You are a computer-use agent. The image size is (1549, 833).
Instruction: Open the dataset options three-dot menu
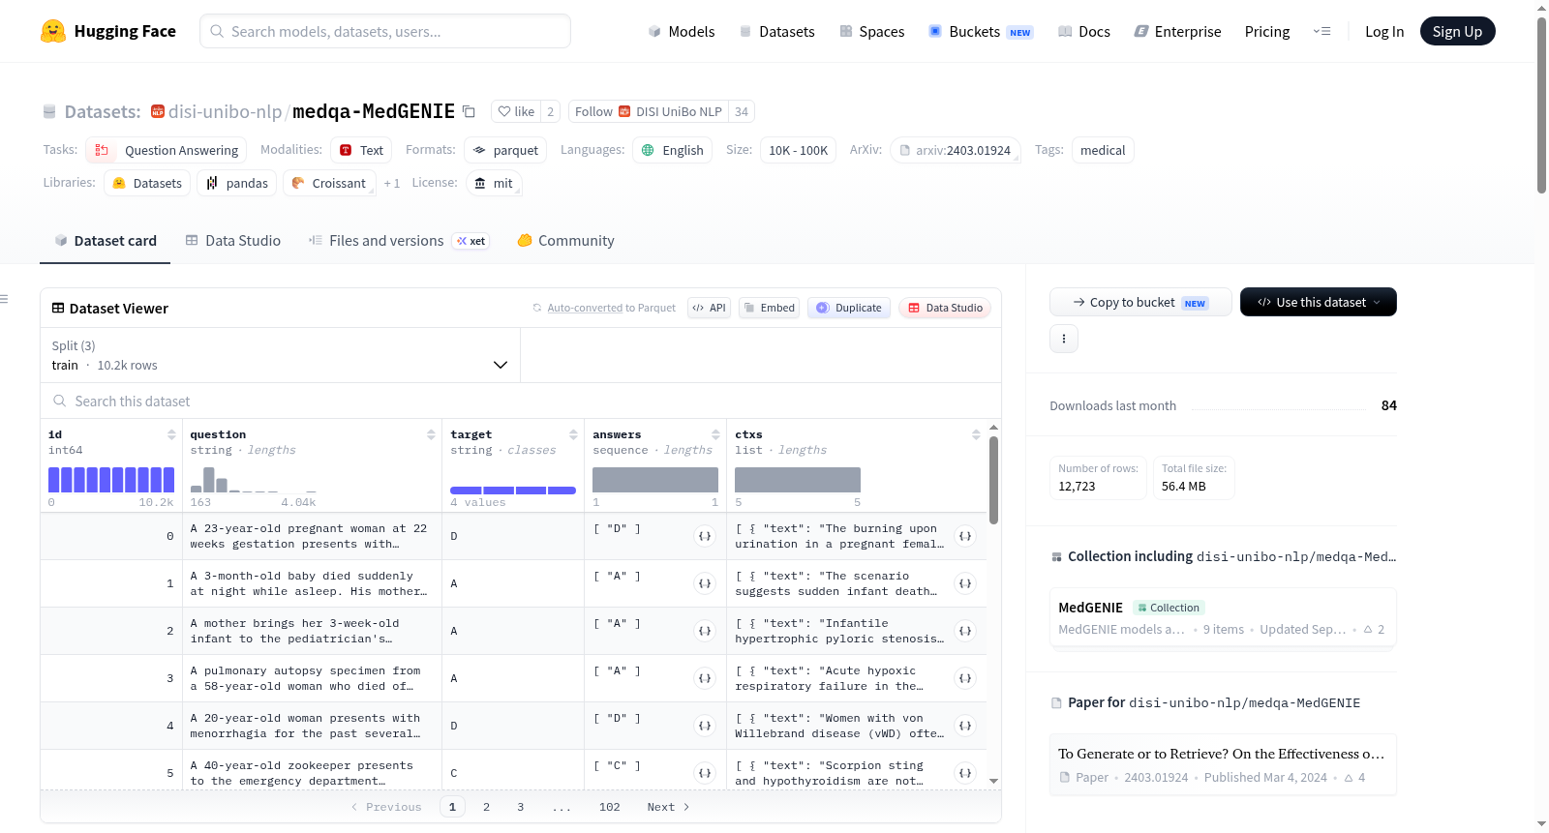(1064, 339)
